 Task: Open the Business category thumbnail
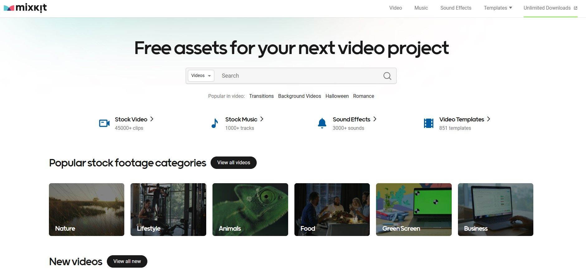[x=496, y=210]
